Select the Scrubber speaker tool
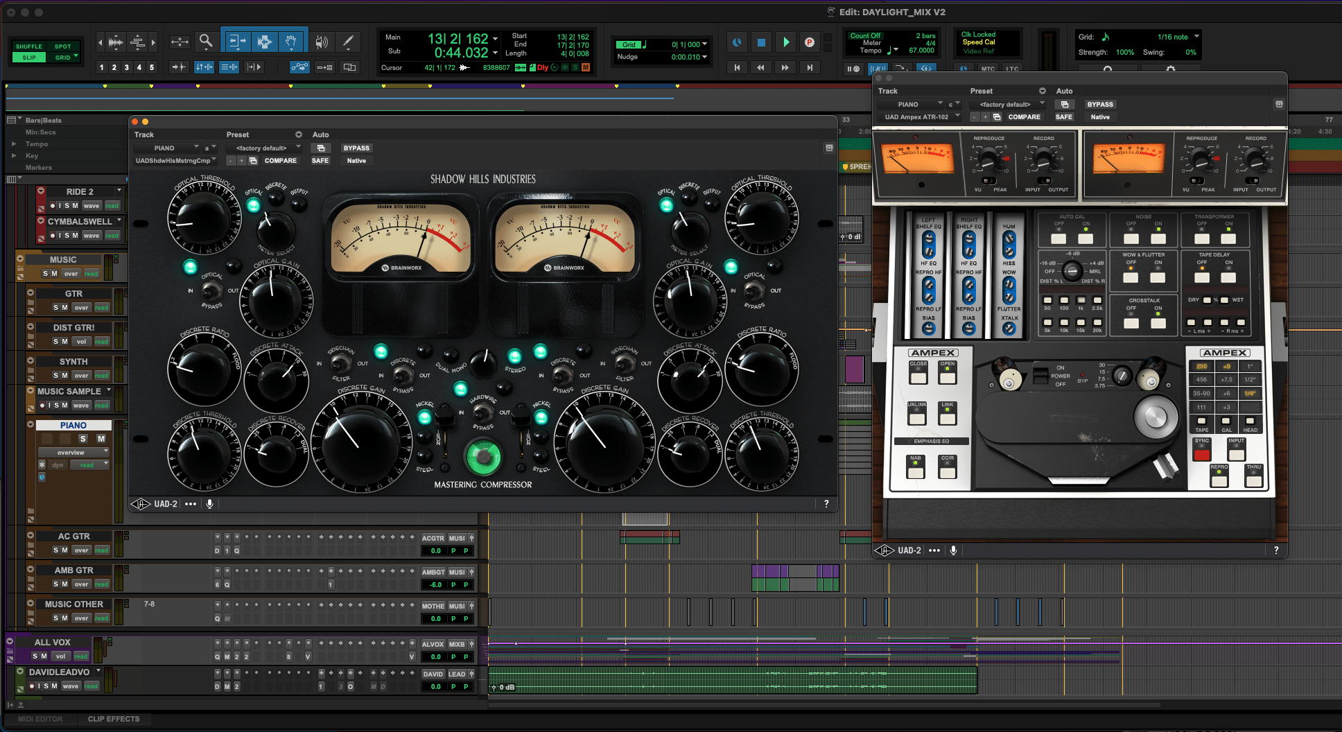Screen dimensions: 1342x732 322,42
